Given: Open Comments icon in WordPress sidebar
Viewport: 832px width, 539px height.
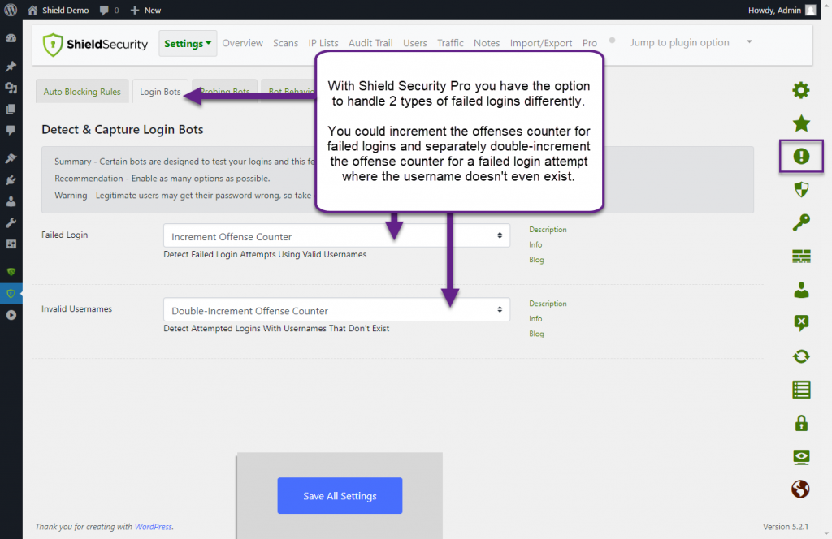Looking at the screenshot, I should [11, 131].
